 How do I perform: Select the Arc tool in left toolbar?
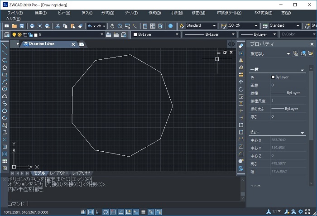pos(5,82)
